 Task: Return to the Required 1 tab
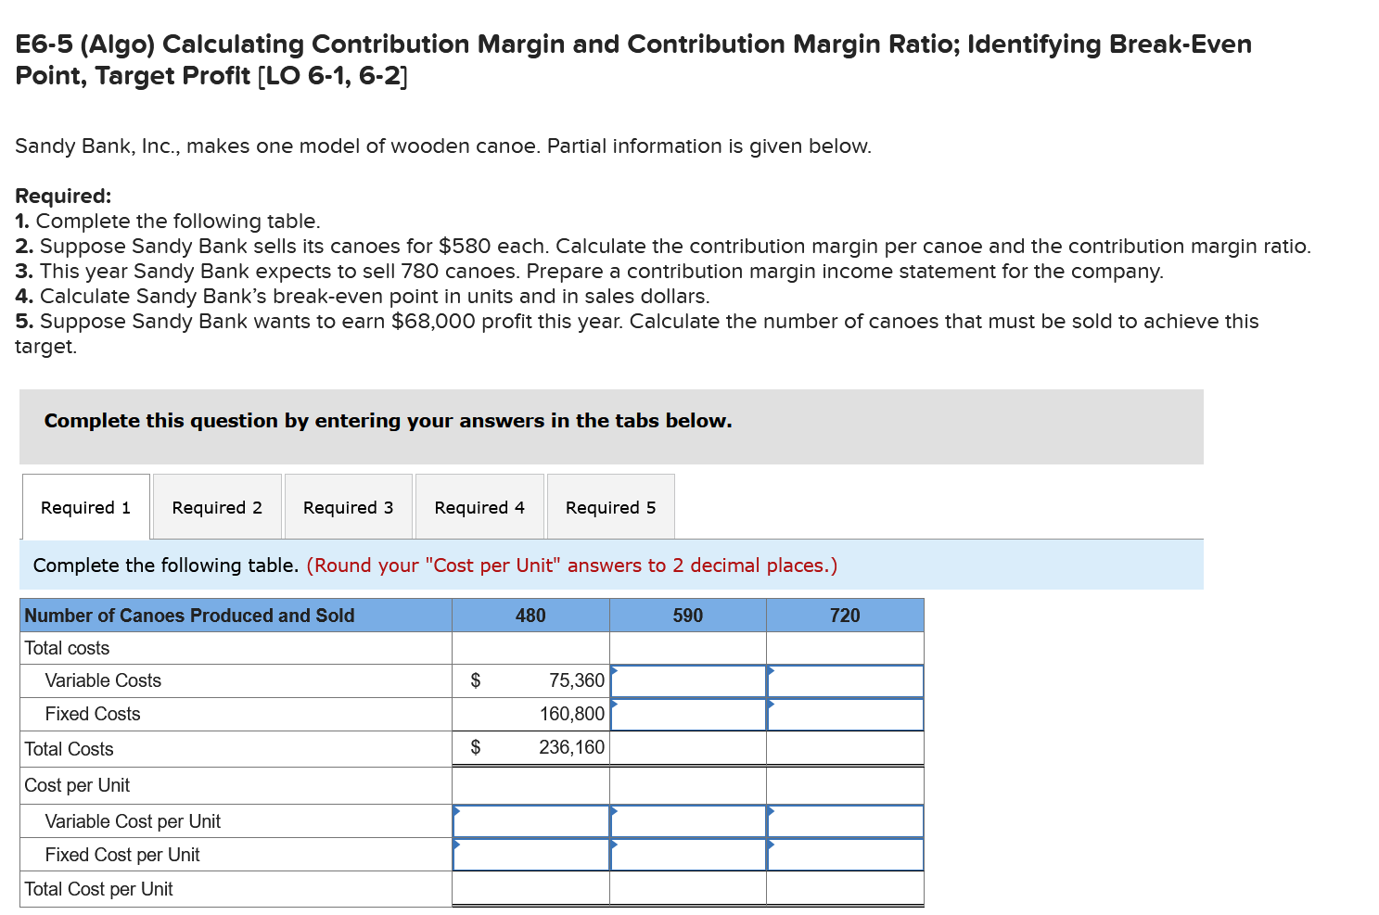pyautogui.click(x=84, y=506)
